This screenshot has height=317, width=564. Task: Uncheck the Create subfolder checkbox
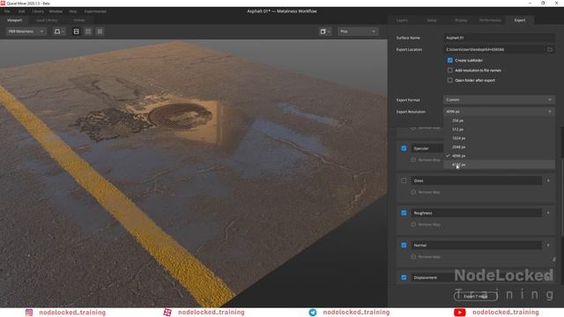[450, 60]
